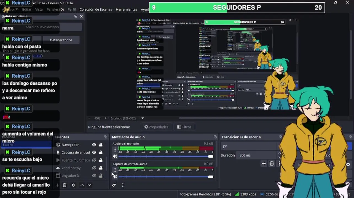354x198 pixels.
Task: Remove scene transition with trash icon
Action: click(x=272, y=164)
